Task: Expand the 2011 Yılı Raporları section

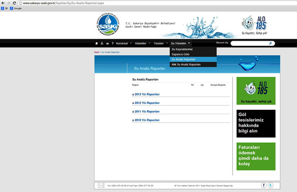Action: (146, 111)
